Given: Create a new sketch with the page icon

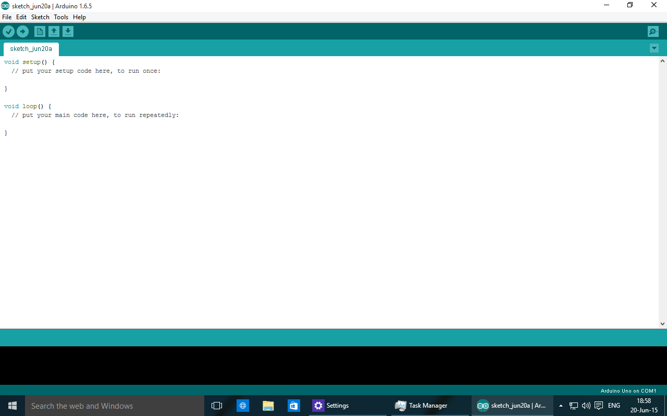Looking at the screenshot, I should tap(40, 32).
